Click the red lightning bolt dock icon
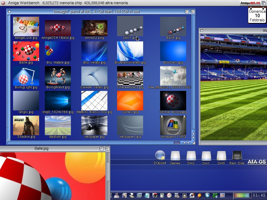Viewport: 267px width, 200px height. click(x=200, y=195)
